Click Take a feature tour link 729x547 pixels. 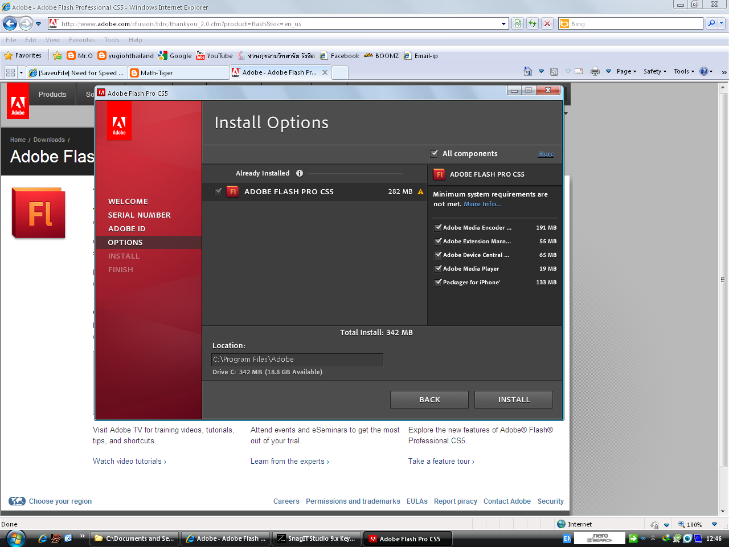441,461
